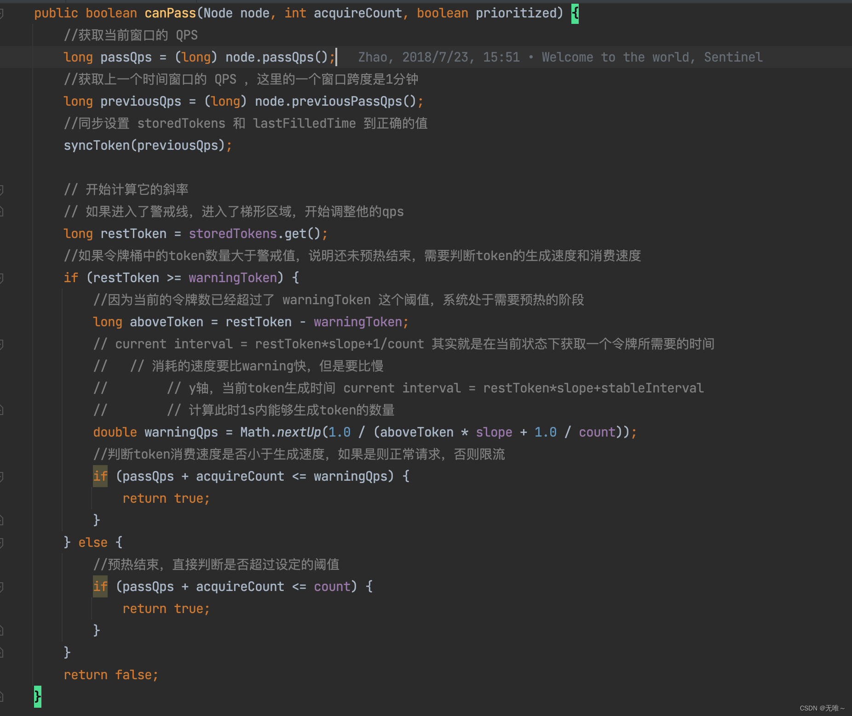Click the 'storedTokens' field in 'storedTokens.get()'
This screenshot has width=852, height=716.
point(233,233)
